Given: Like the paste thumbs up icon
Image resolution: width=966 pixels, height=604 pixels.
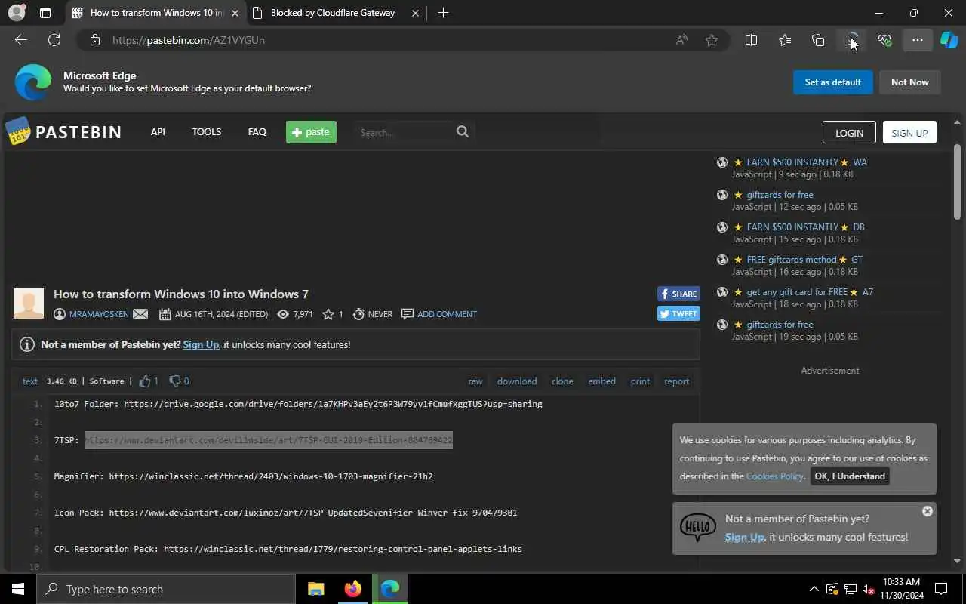Looking at the screenshot, I should pos(145,381).
